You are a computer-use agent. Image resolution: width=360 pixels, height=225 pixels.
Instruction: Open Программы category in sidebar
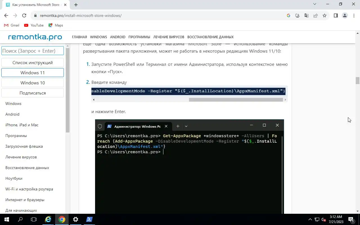point(16,136)
